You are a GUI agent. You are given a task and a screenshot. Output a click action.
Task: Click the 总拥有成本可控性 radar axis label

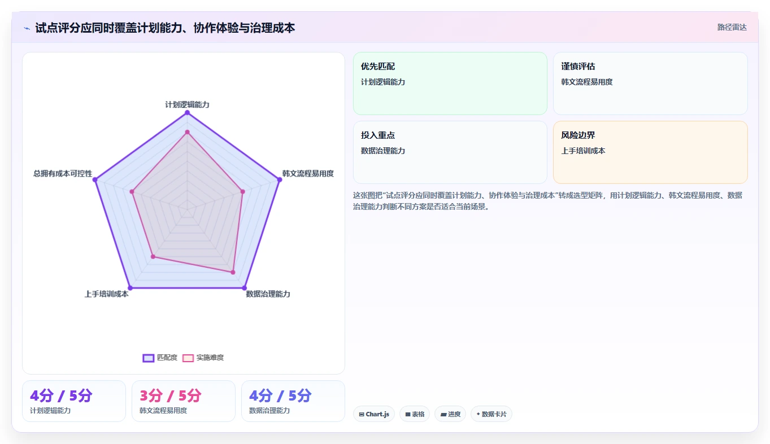point(63,174)
